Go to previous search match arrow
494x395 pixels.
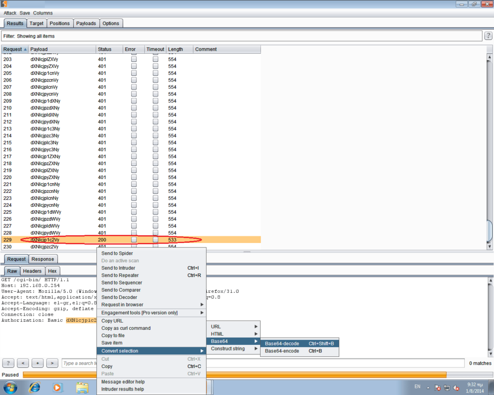pos(23,363)
